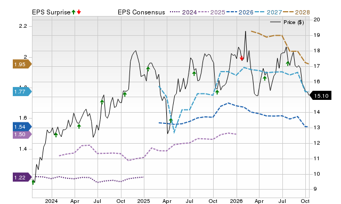Click the black 15.10 current price tag
Image resolution: width=341 pixels, height=204 pixels.
click(x=320, y=96)
